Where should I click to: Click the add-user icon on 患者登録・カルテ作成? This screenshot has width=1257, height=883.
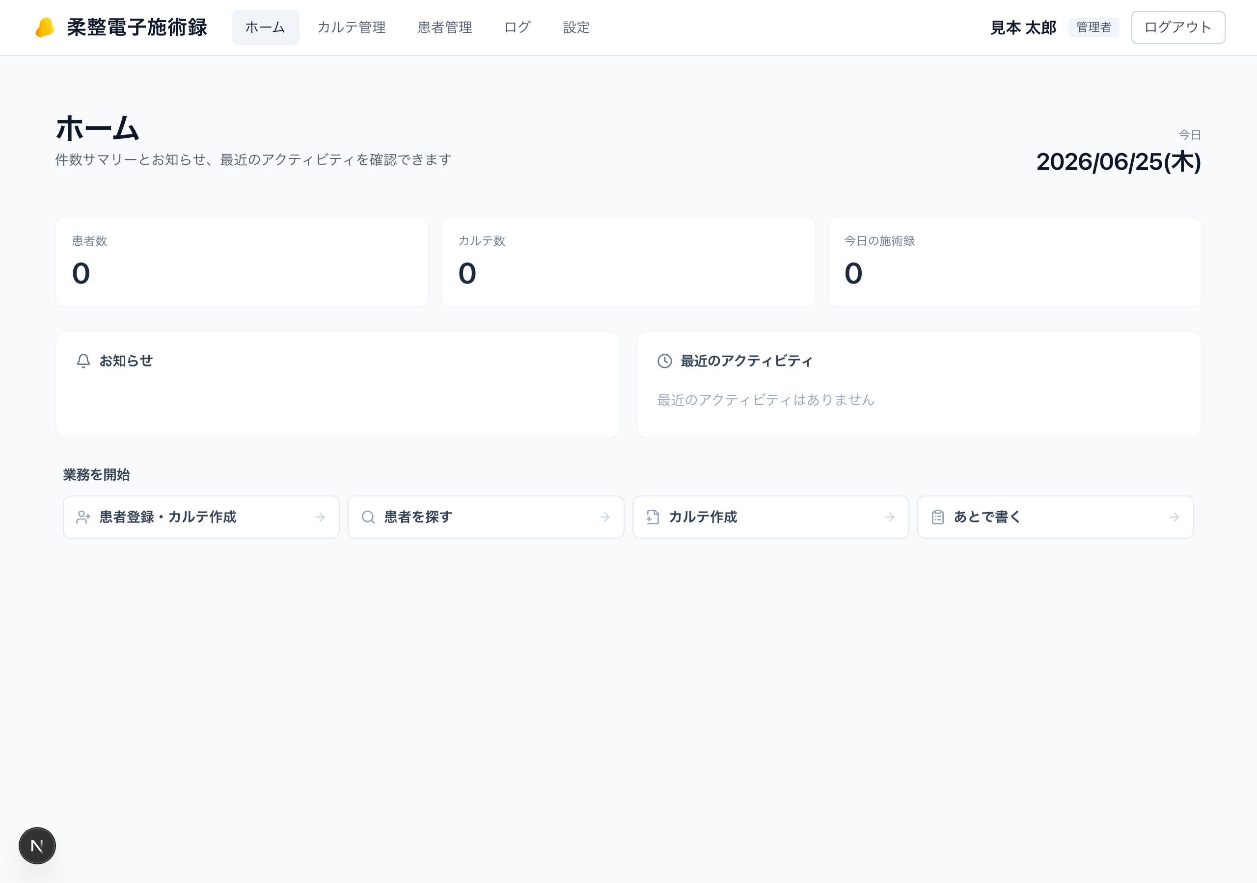[83, 517]
